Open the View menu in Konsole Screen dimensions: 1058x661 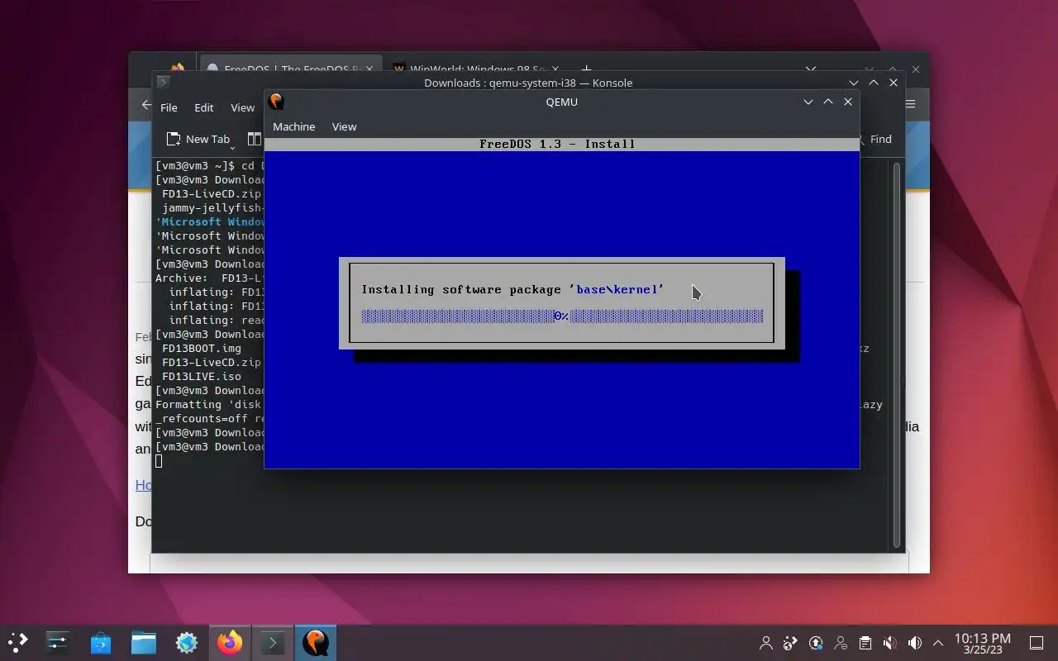point(242,107)
